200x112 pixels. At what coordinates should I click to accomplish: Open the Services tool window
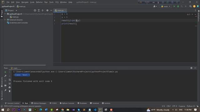pyautogui.click(x=106, y=103)
